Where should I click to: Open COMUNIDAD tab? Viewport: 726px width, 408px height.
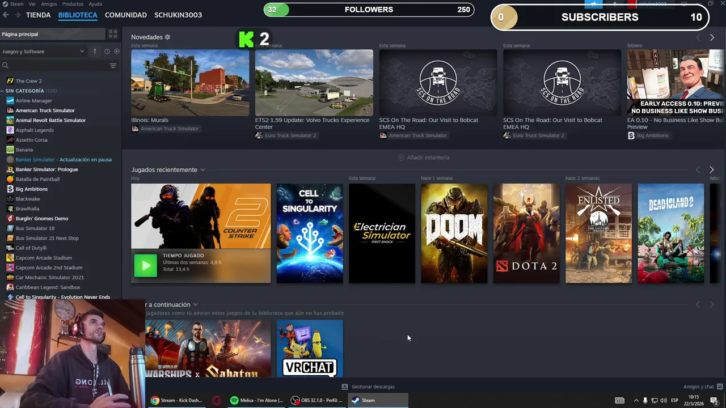[x=126, y=15]
